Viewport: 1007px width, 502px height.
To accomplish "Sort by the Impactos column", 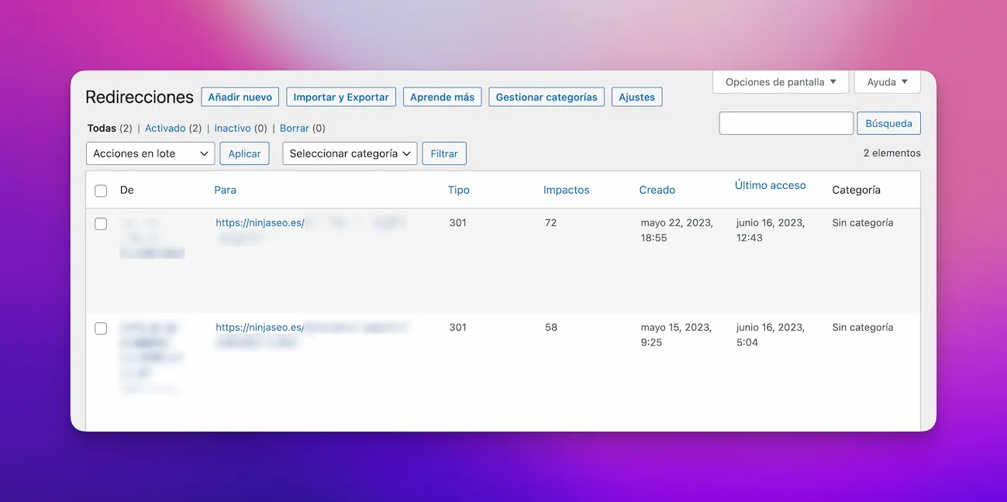I will pos(566,190).
